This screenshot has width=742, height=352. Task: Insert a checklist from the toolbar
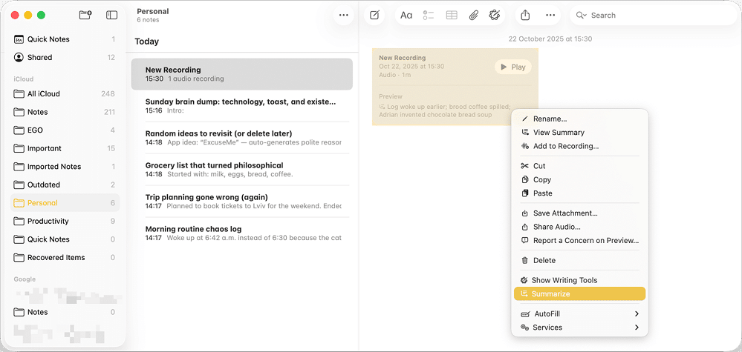pos(429,15)
